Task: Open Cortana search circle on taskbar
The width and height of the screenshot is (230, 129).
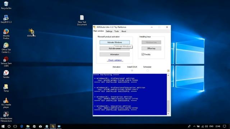Action: coord(9,126)
